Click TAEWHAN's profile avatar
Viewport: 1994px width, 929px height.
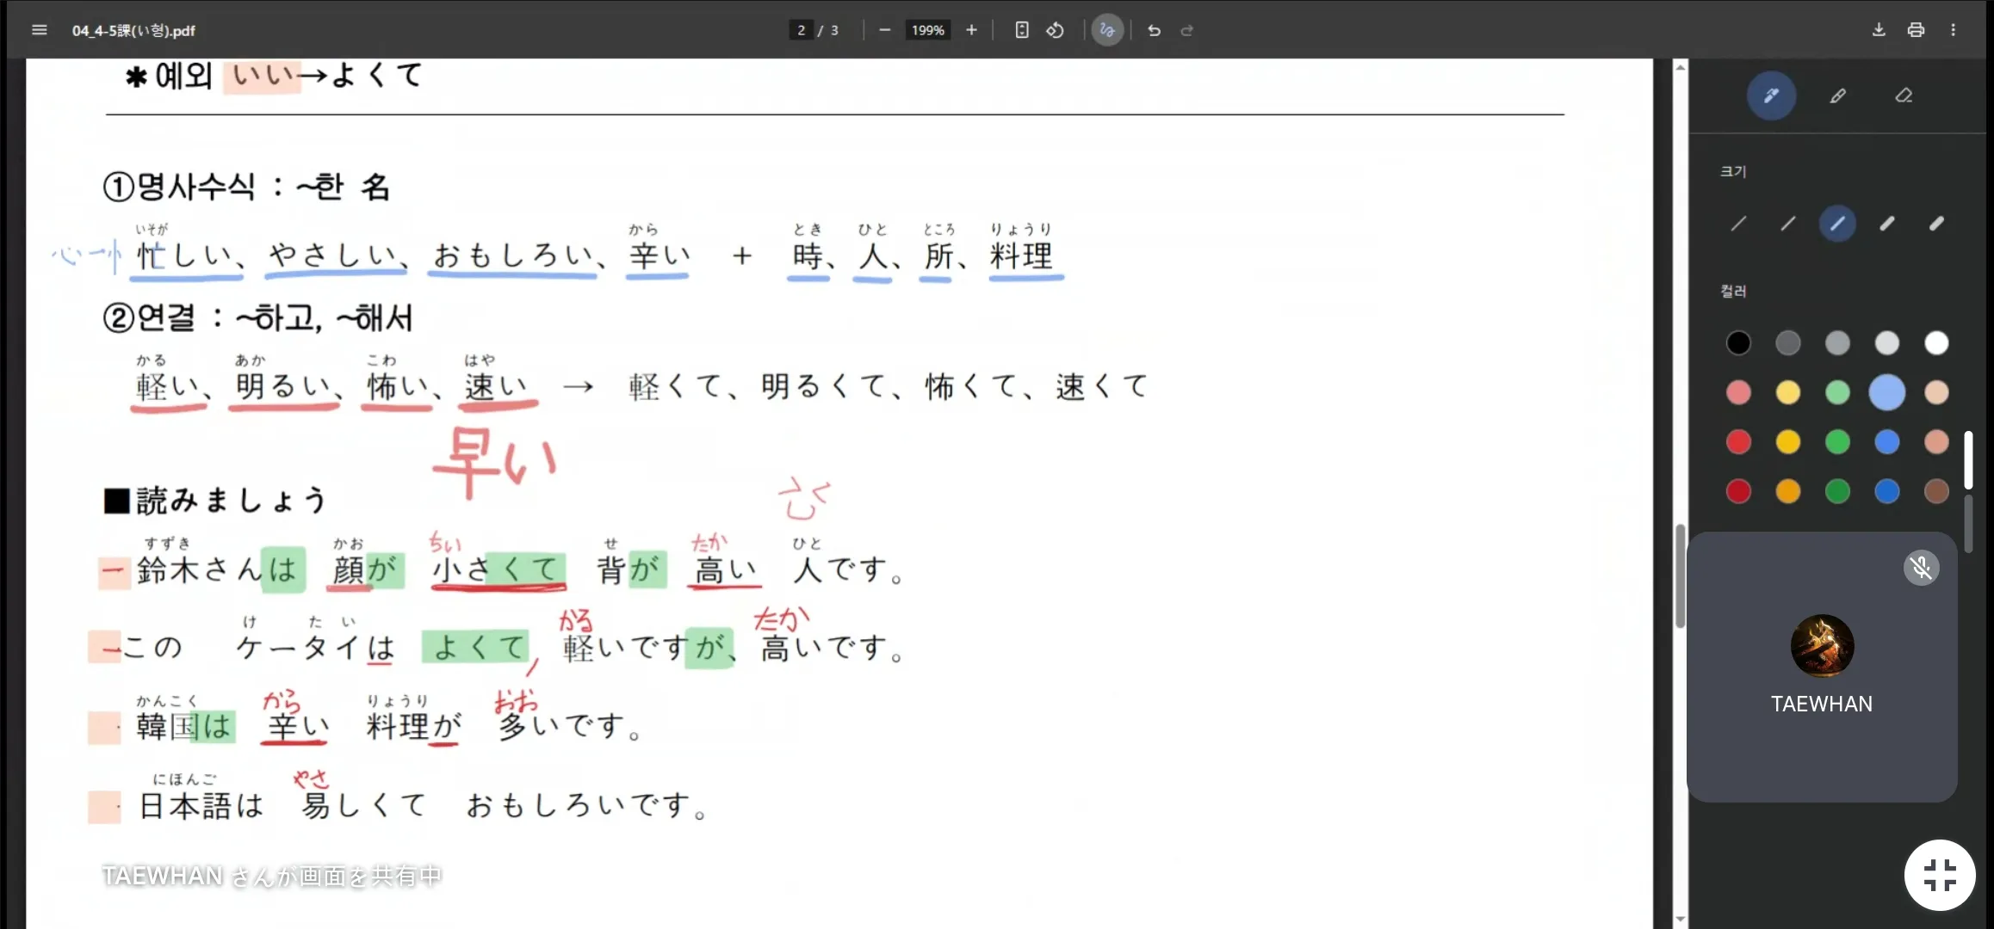point(1822,646)
